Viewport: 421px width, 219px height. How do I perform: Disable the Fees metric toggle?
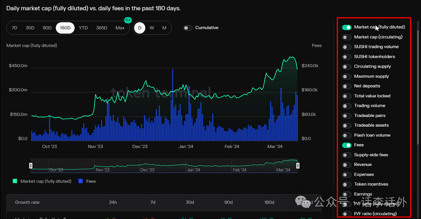(346, 145)
